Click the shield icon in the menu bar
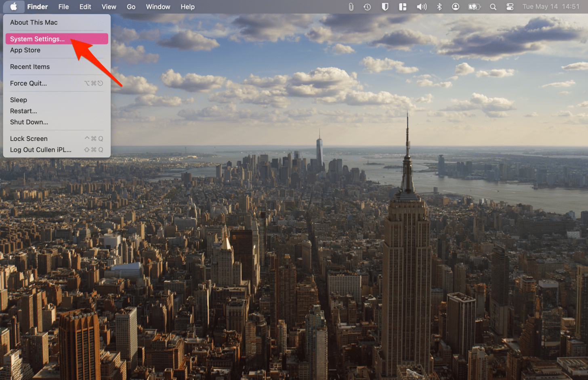Screen dimensions: 588x380 [385, 7]
